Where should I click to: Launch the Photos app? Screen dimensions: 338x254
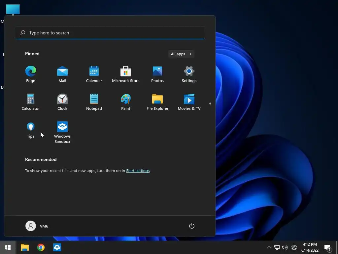click(157, 74)
